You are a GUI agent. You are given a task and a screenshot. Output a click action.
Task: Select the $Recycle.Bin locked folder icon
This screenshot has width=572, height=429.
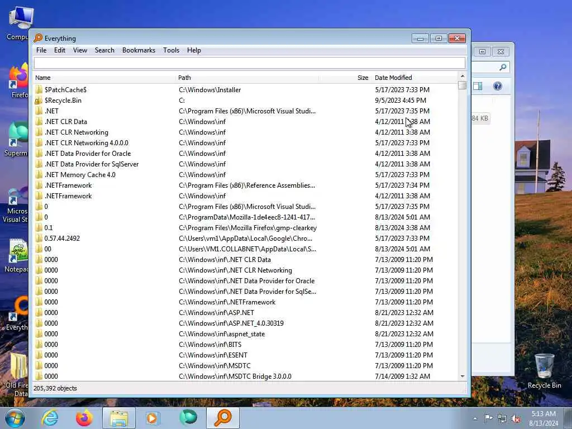[39, 101]
